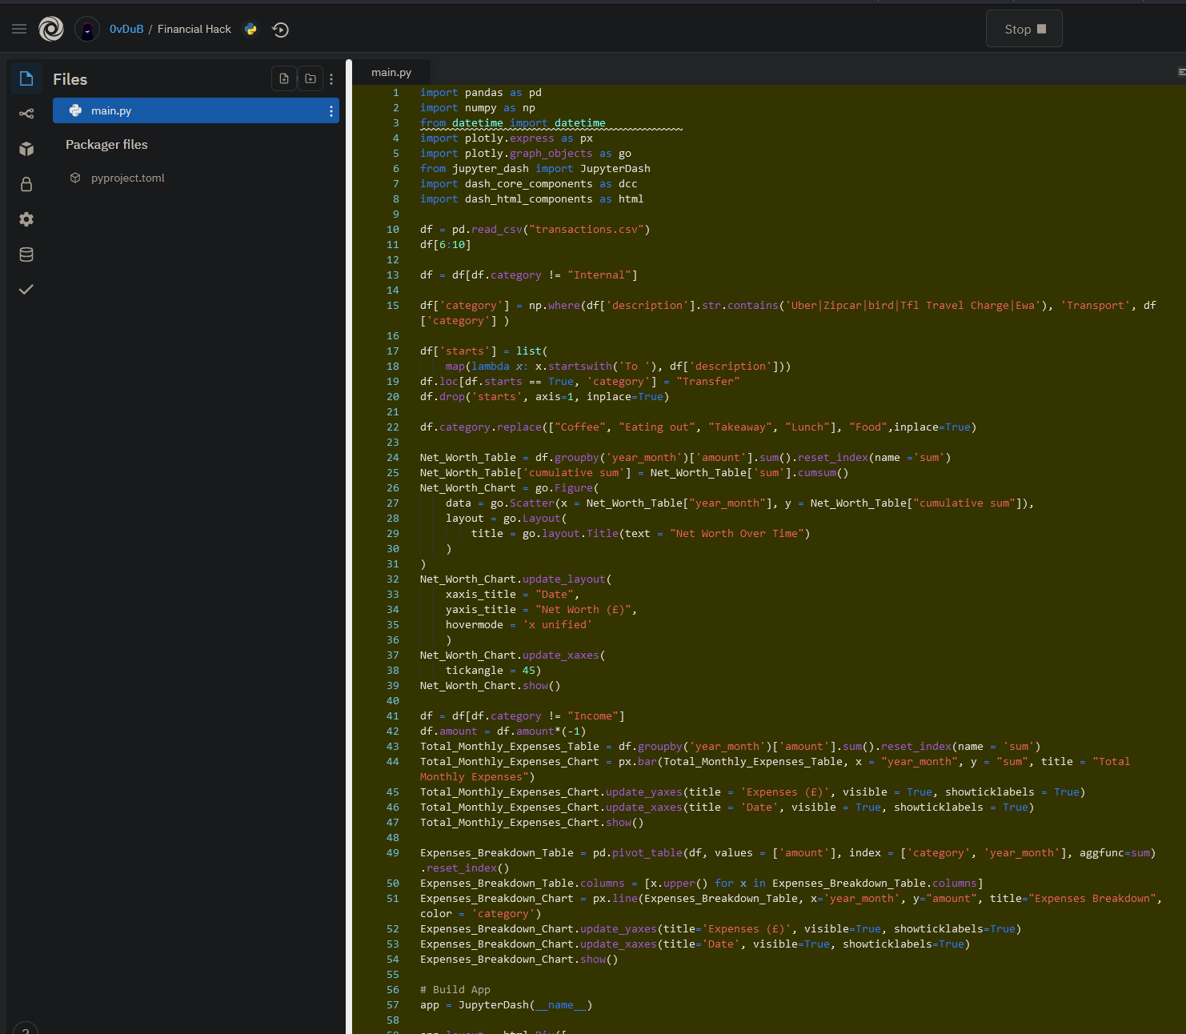This screenshot has width=1186, height=1034.
Task: Open the Files panel in the sidebar
Action: pos(26,78)
